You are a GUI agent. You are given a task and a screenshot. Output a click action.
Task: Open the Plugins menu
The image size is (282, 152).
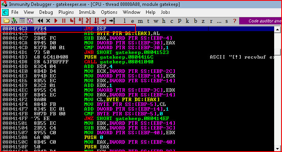(66, 12)
